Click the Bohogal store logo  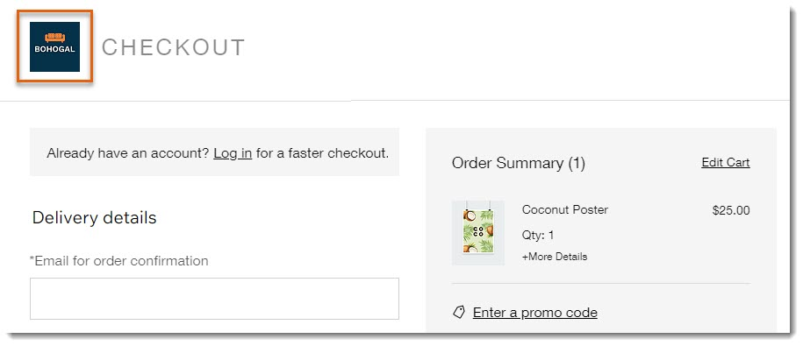pyautogui.click(x=54, y=46)
